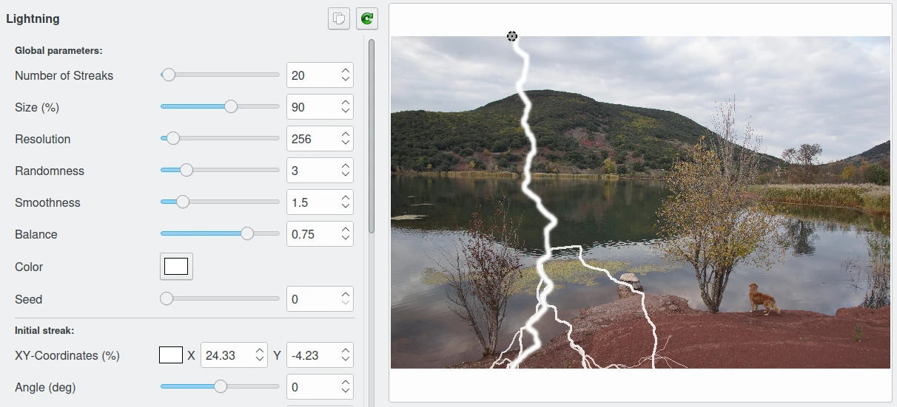Click the Size (%) value field
The image size is (897, 407).
click(312, 107)
